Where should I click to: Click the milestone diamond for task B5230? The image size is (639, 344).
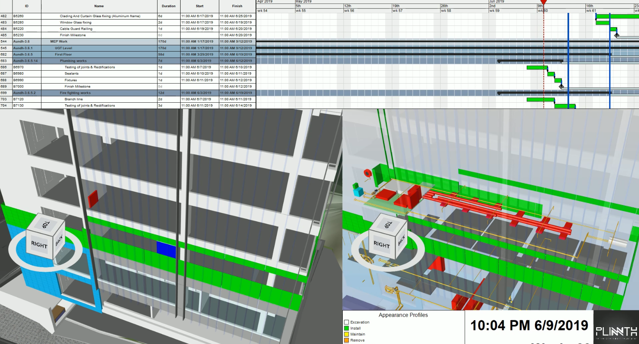(617, 35)
